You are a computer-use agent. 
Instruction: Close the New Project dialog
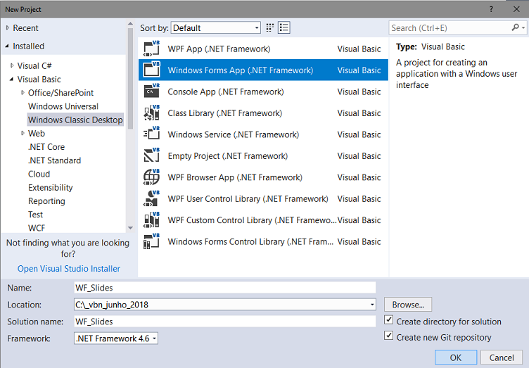click(516, 9)
